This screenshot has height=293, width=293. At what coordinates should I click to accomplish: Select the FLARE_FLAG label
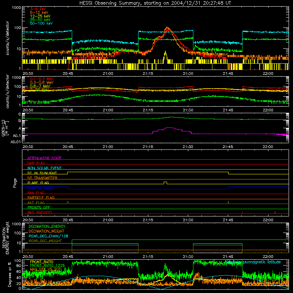coord(38,183)
